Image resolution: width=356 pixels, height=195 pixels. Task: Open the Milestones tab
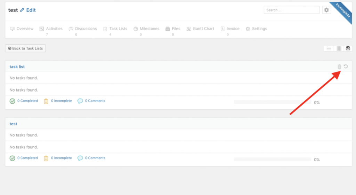tap(146, 29)
